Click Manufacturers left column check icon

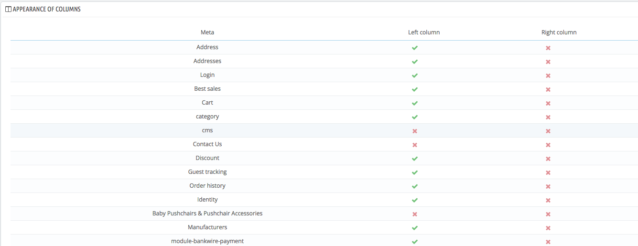(415, 228)
